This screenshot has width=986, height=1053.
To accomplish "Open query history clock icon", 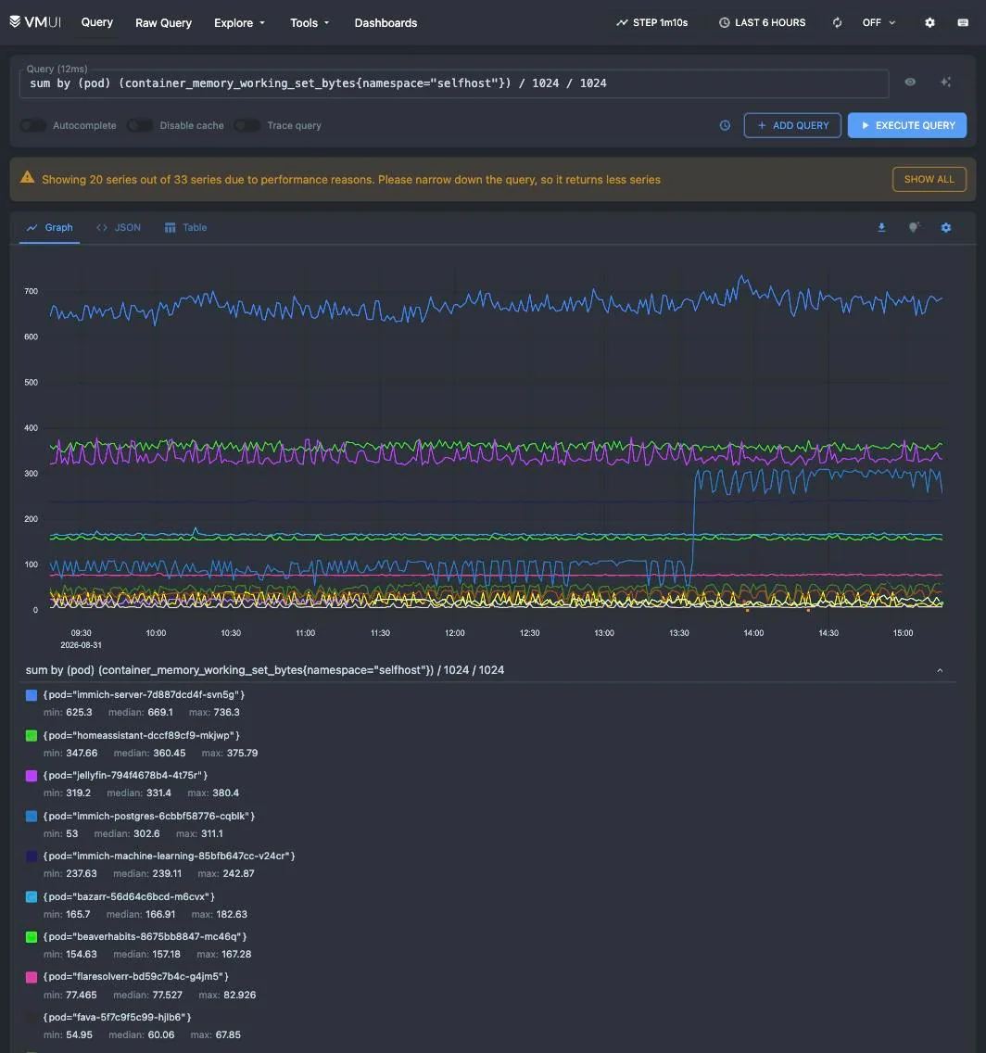I will [x=725, y=125].
